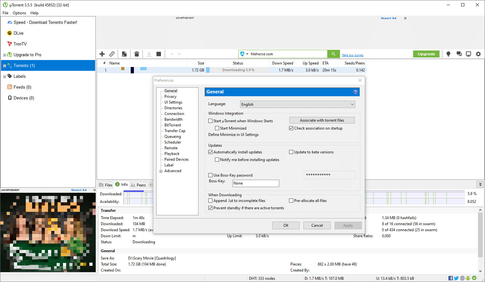Screen dimensions: 485x282
Task: Click Create New Torrent file icon
Action: tap(124, 54)
